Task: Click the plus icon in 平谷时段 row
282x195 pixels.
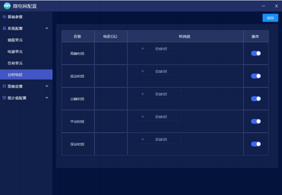Action: [142, 117]
